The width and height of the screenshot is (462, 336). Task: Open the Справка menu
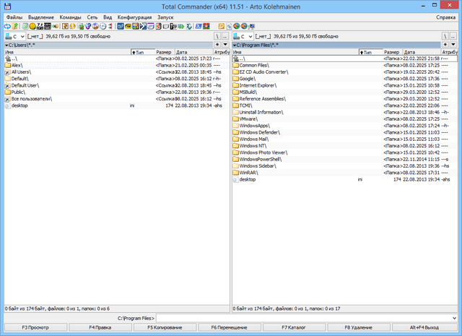tap(445, 16)
